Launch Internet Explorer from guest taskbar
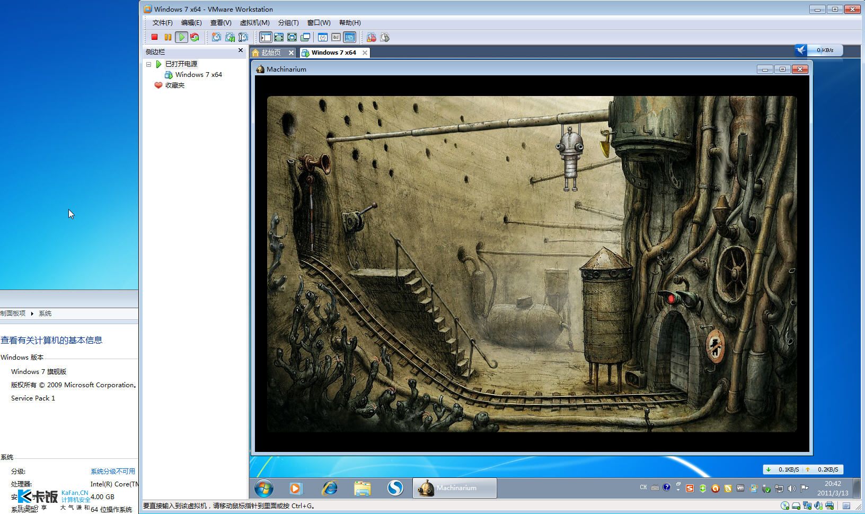Screen dimensions: 865x514 point(329,488)
